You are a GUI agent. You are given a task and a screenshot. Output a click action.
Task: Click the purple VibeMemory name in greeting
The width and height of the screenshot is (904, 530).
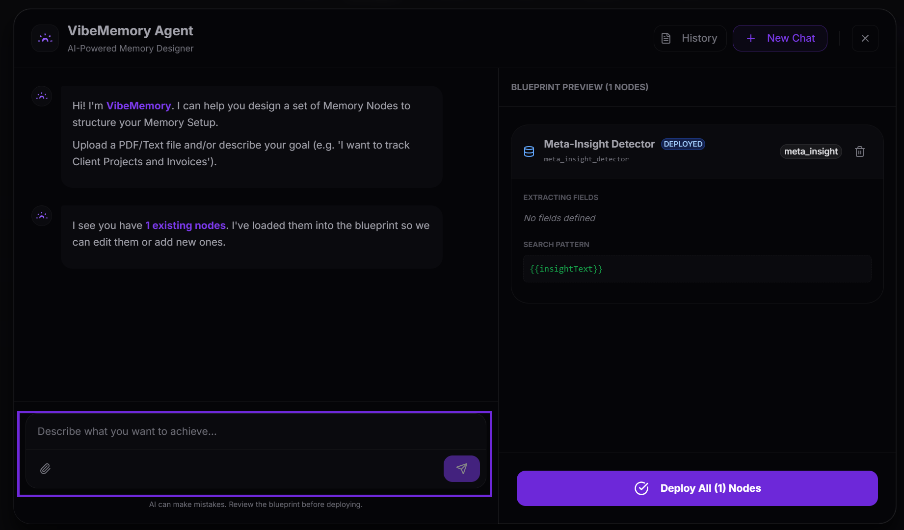point(138,106)
